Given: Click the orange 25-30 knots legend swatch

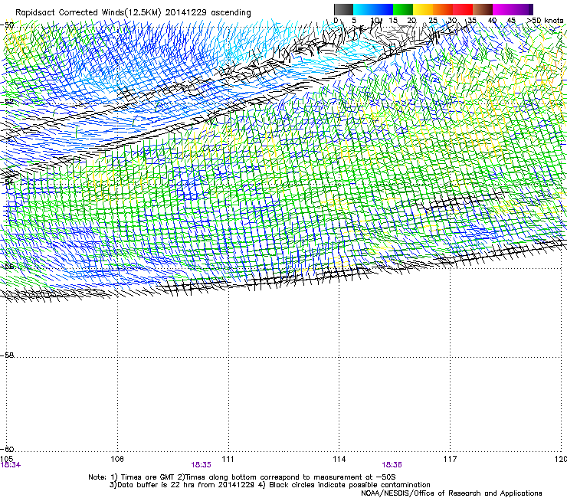Looking at the screenshot, I should point(443,9).
